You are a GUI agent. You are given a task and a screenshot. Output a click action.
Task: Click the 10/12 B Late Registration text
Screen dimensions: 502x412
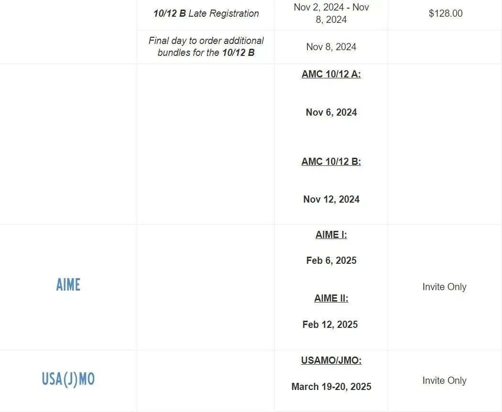pyautogui.click(x=206, y=13)
